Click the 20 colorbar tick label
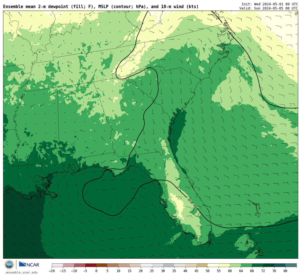 click(x=141, y=271)
